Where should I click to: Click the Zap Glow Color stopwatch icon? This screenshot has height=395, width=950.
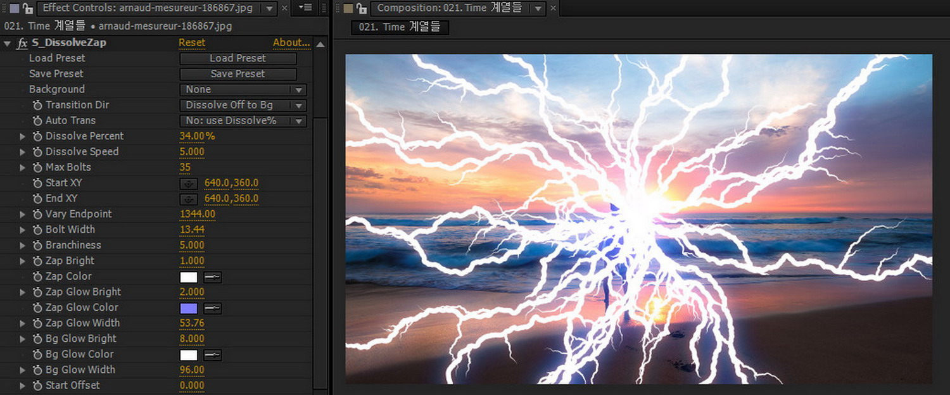click(37, 308)
